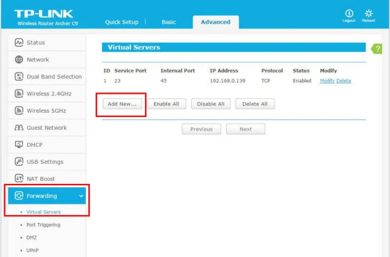Collapse the Forwarding menu chevron

pos(82,196)
